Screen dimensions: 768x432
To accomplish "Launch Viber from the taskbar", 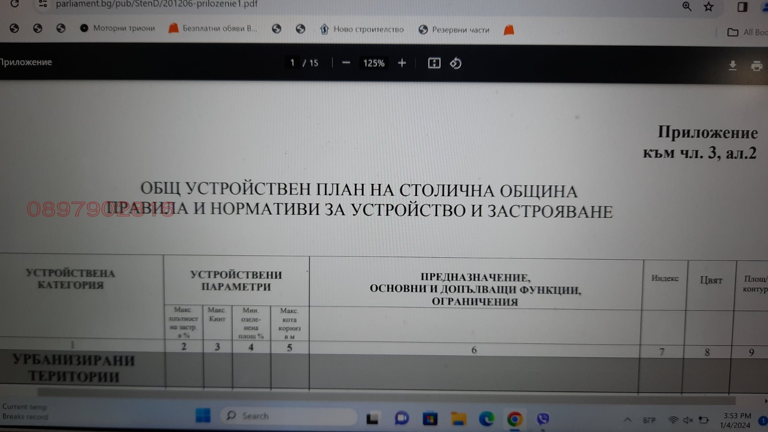I will coord(542,418).
